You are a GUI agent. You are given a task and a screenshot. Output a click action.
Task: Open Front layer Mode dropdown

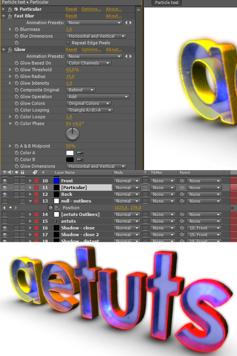tap(127, 181)
